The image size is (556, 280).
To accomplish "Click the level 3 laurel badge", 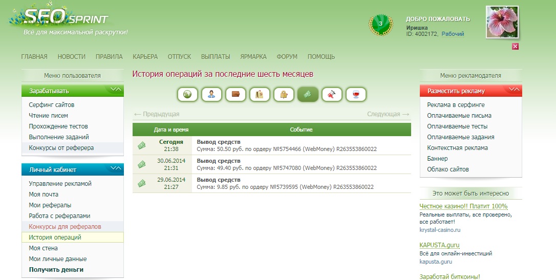I will coord(380,25).
